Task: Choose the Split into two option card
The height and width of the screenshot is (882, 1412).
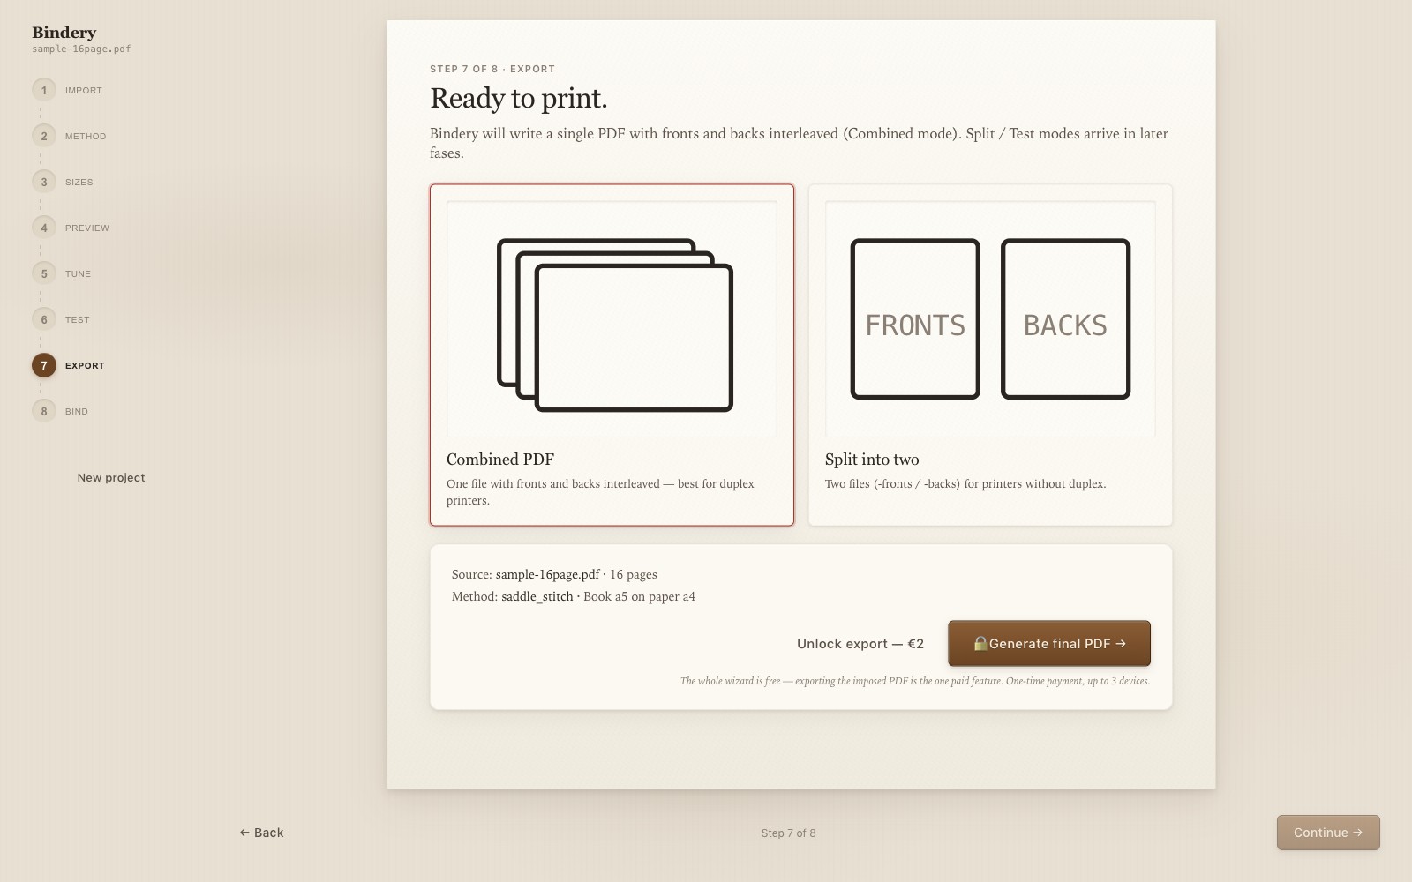Action: coord(990,355)
